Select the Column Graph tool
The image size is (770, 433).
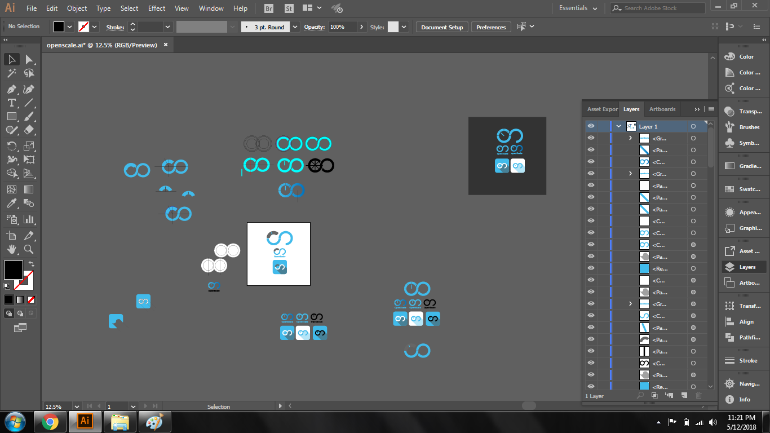coord(29,219)
